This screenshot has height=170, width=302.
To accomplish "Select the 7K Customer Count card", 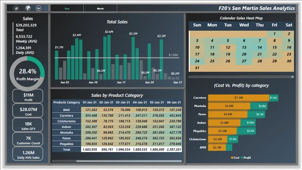I will pyautogui.click(x=28, y=139).
